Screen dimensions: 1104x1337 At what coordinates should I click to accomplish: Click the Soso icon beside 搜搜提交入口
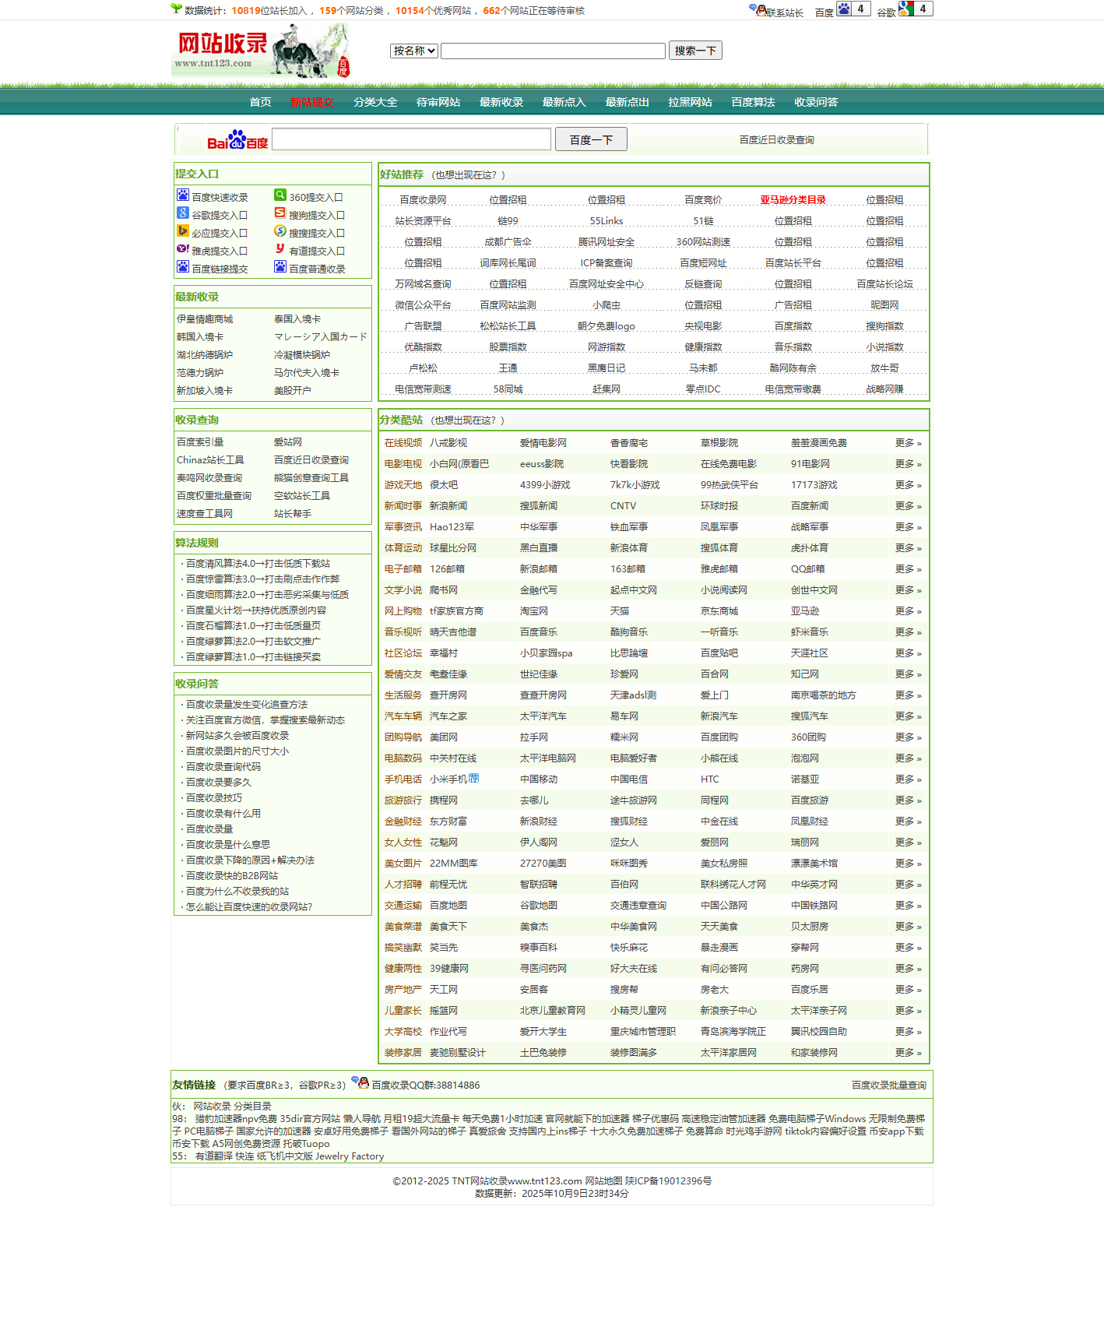click(x=280, y=230)
